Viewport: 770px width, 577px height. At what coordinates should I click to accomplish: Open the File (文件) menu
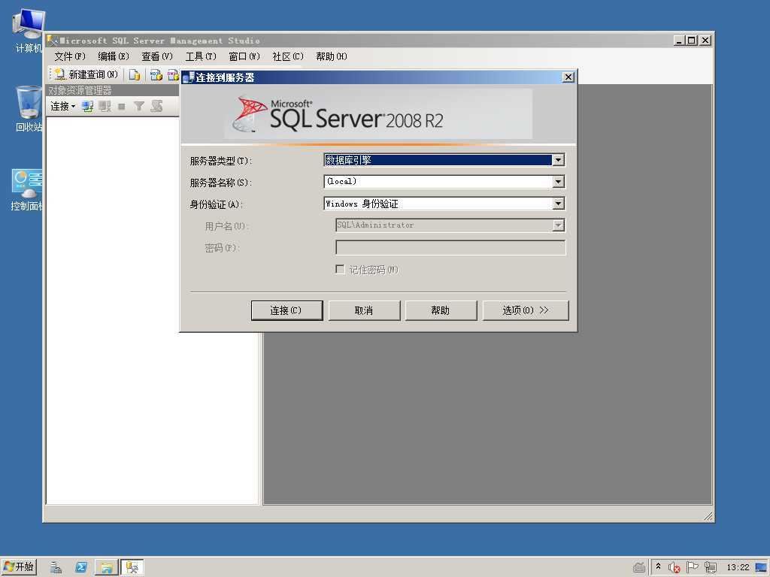click(69, 56)
